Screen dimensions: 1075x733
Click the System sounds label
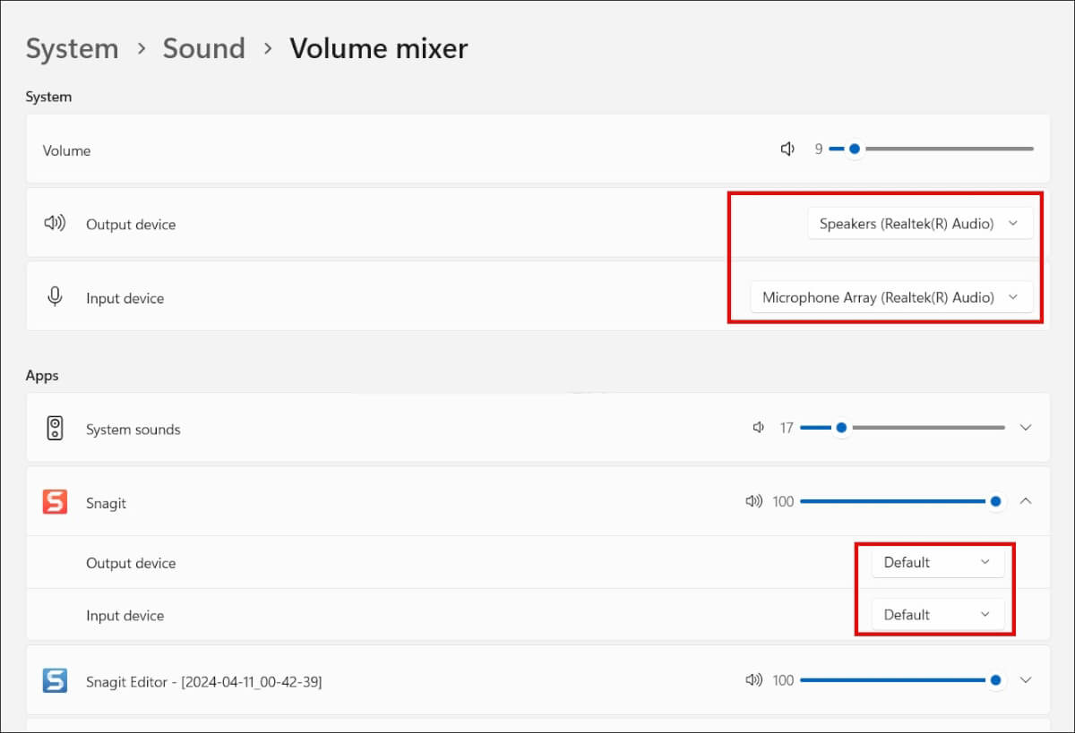(x=133, y=430)
